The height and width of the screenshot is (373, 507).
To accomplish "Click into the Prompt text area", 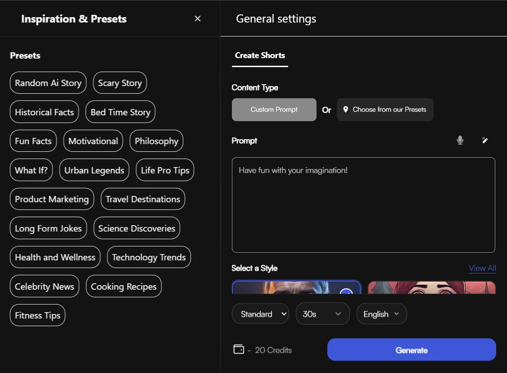I will [363, 205].
